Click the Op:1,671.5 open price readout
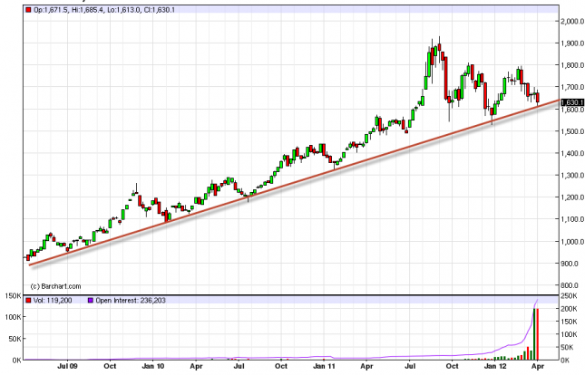 tap(51, 10)
